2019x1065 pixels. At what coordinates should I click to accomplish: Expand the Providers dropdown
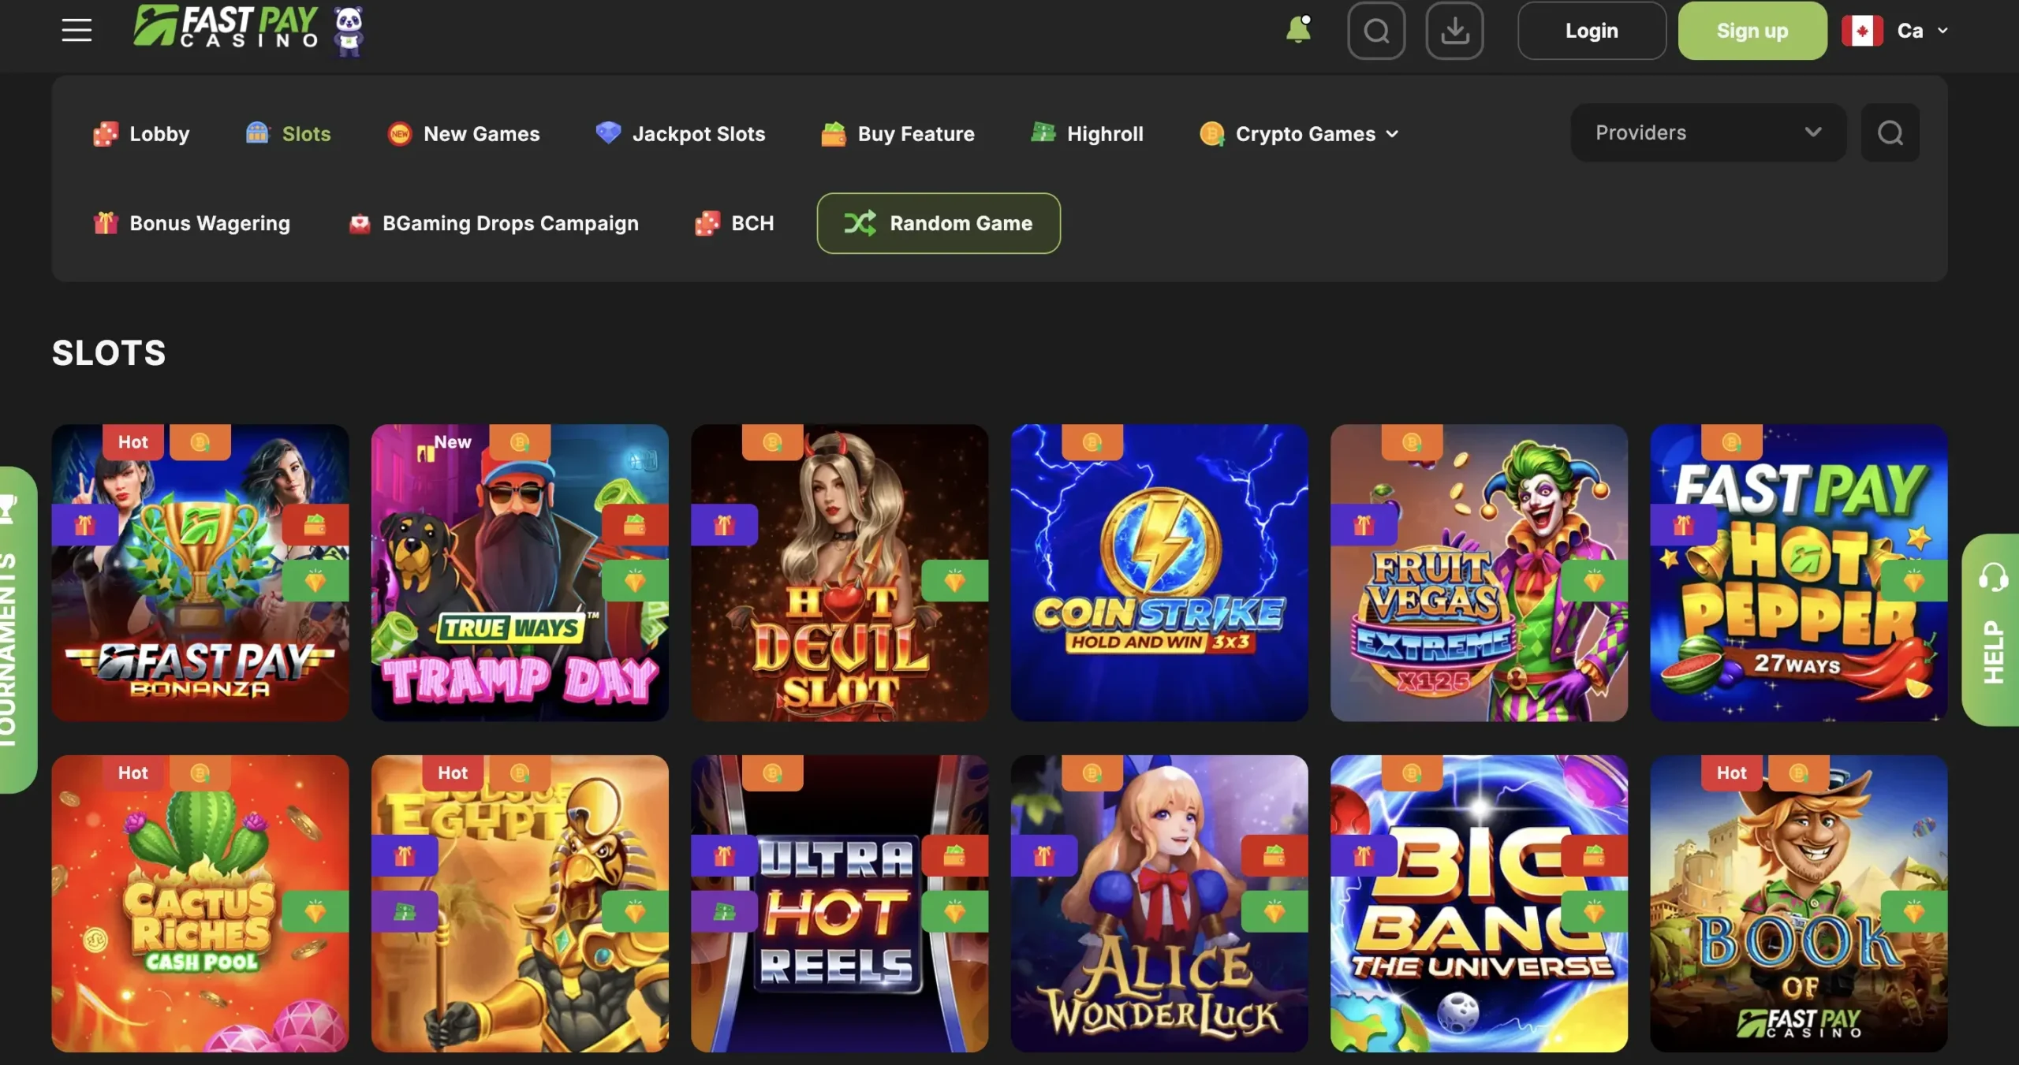click(x=1708, y=132)
